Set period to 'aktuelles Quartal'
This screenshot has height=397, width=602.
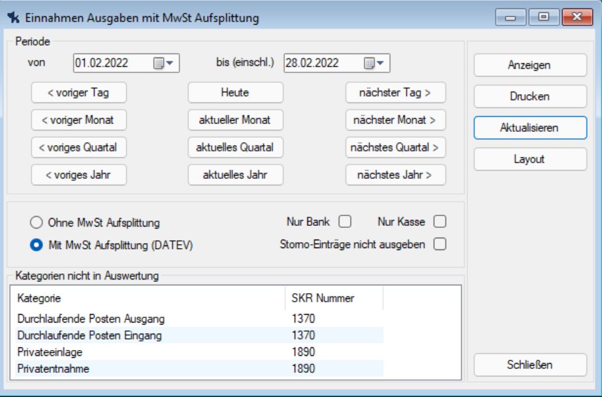coord(235,148)
